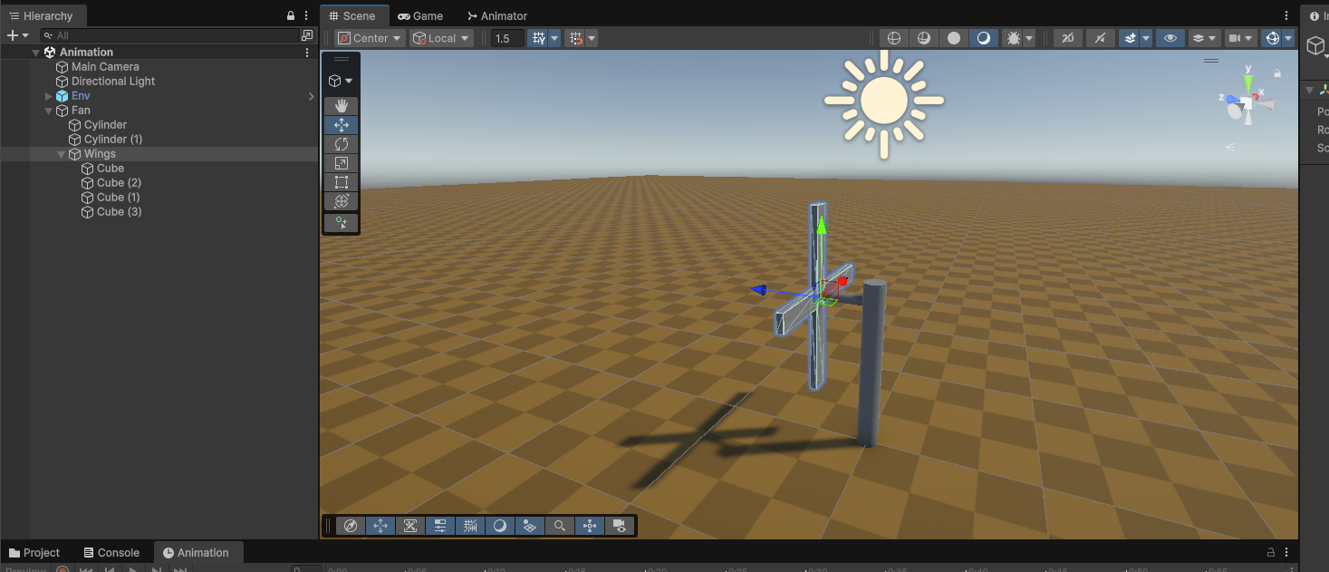This screenshot has height=572, width=1329.
Task: Select Directional Light in Hierarchy
Action: tap(113, 82)
